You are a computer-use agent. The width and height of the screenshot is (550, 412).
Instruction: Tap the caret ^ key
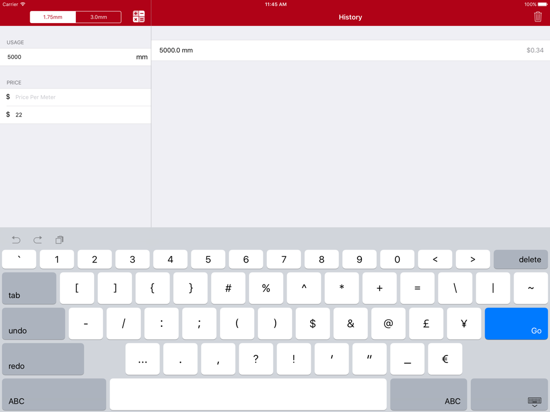coord(304,288)
